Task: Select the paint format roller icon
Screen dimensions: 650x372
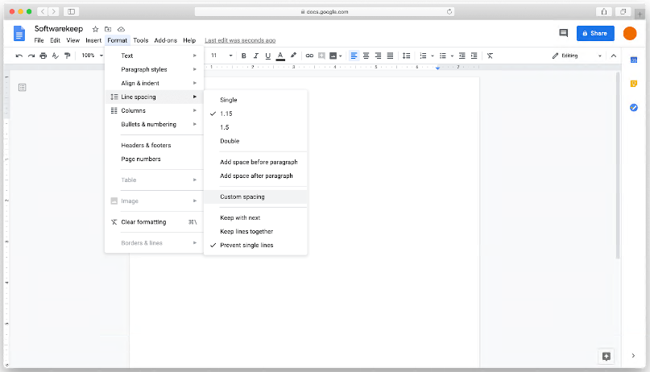Action: pos(67,56)
